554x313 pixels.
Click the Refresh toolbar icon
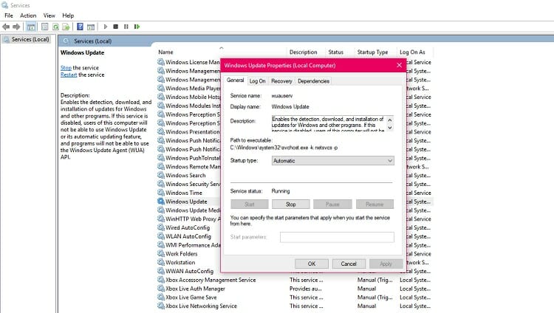tap(56, 27)
